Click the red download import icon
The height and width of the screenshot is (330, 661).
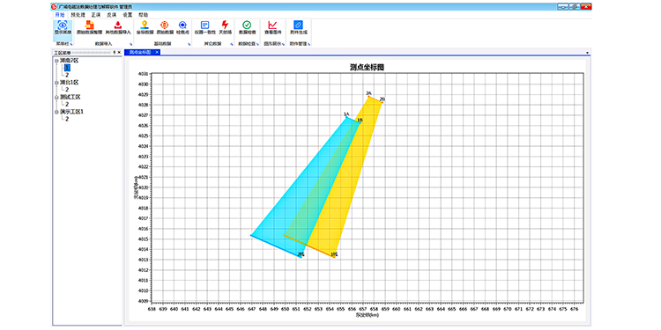pos(118,25)
